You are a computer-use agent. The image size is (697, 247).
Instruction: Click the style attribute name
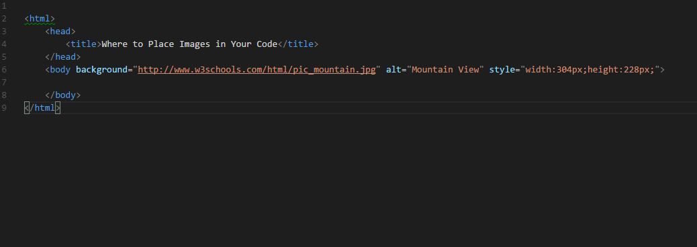[502, 70]
